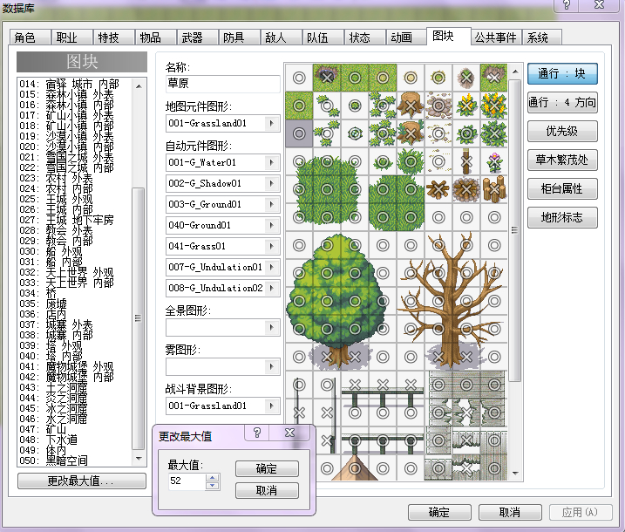Open the 007-G_Undulation01 dropdown arrow
The image size is (625, 532).
[x=272, y=267]
